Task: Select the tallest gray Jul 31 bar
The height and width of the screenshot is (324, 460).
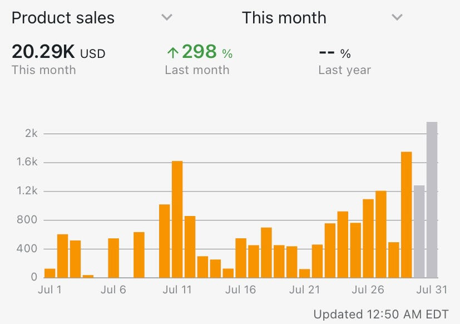Action: (432, 199)
